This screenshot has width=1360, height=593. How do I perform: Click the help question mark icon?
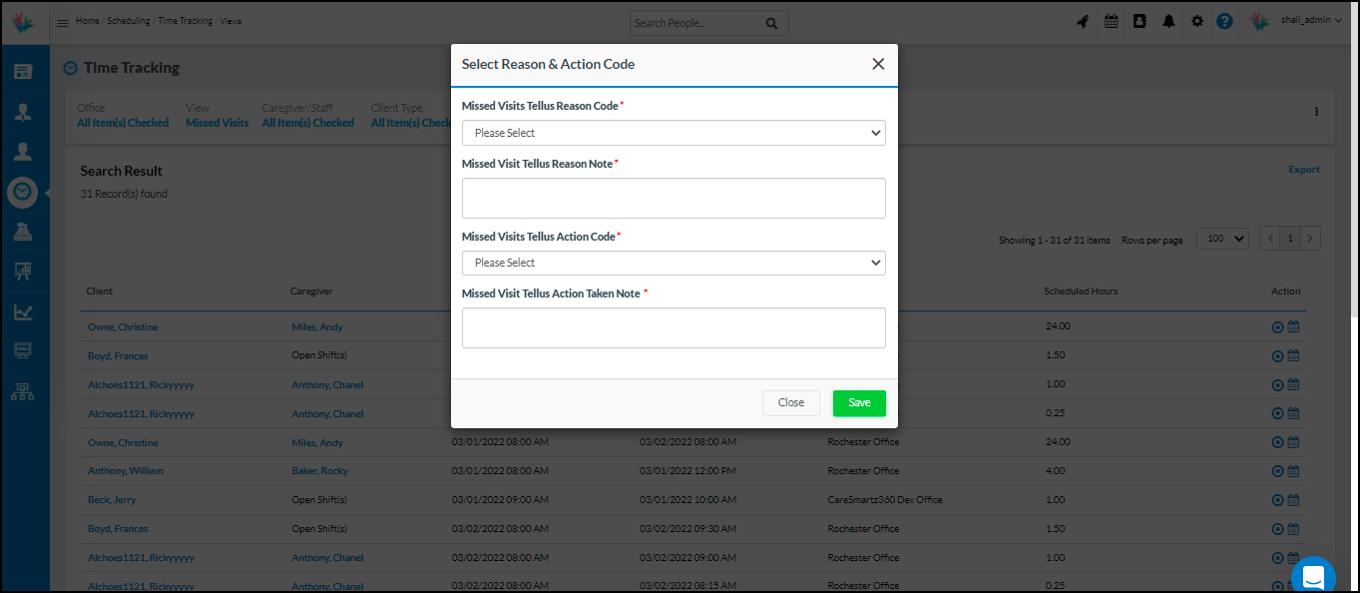tap(1224, 21)
